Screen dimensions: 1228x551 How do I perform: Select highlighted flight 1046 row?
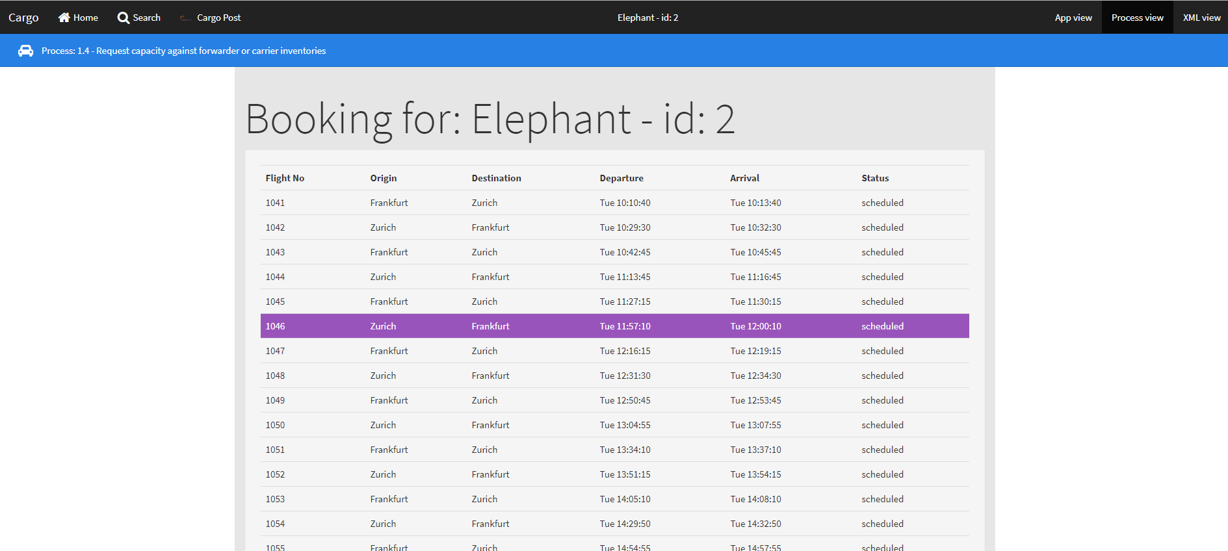click(x=614, y=326)
